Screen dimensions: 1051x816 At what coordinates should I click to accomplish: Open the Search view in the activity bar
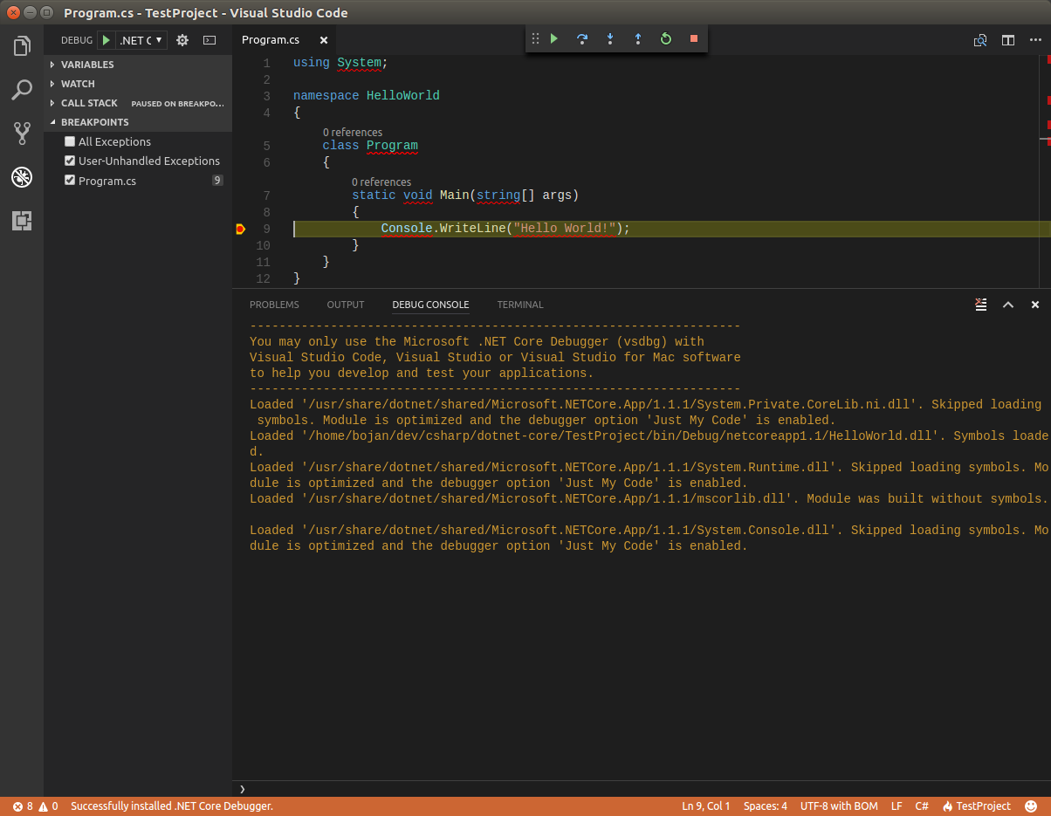(x=22, y=89)
